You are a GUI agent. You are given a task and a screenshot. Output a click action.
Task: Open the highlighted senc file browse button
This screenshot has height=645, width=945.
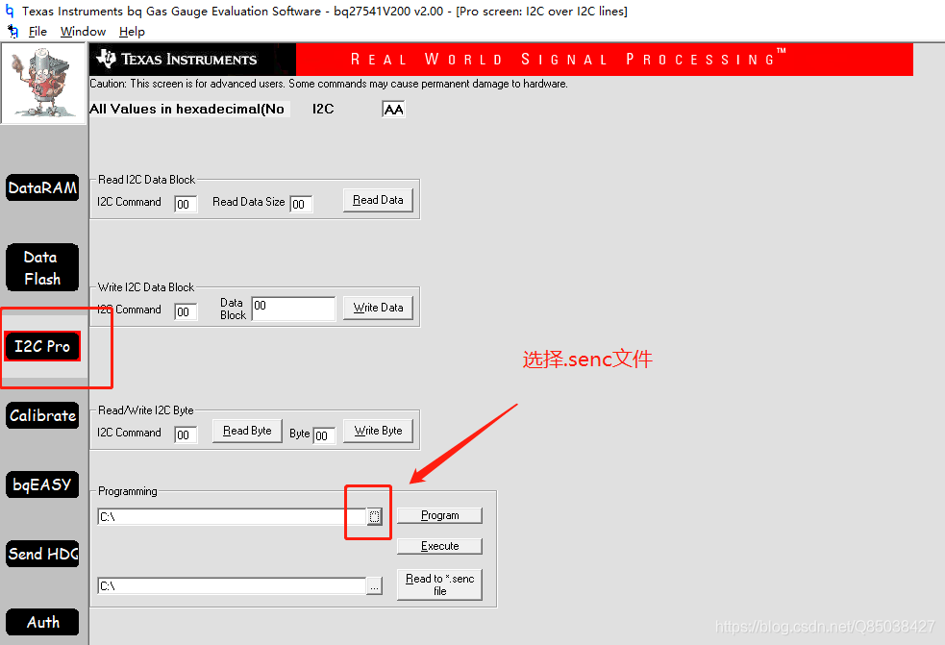374,516
